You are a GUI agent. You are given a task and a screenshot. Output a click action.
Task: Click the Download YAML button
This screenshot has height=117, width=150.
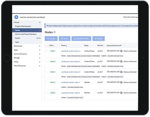click(81, 39)
